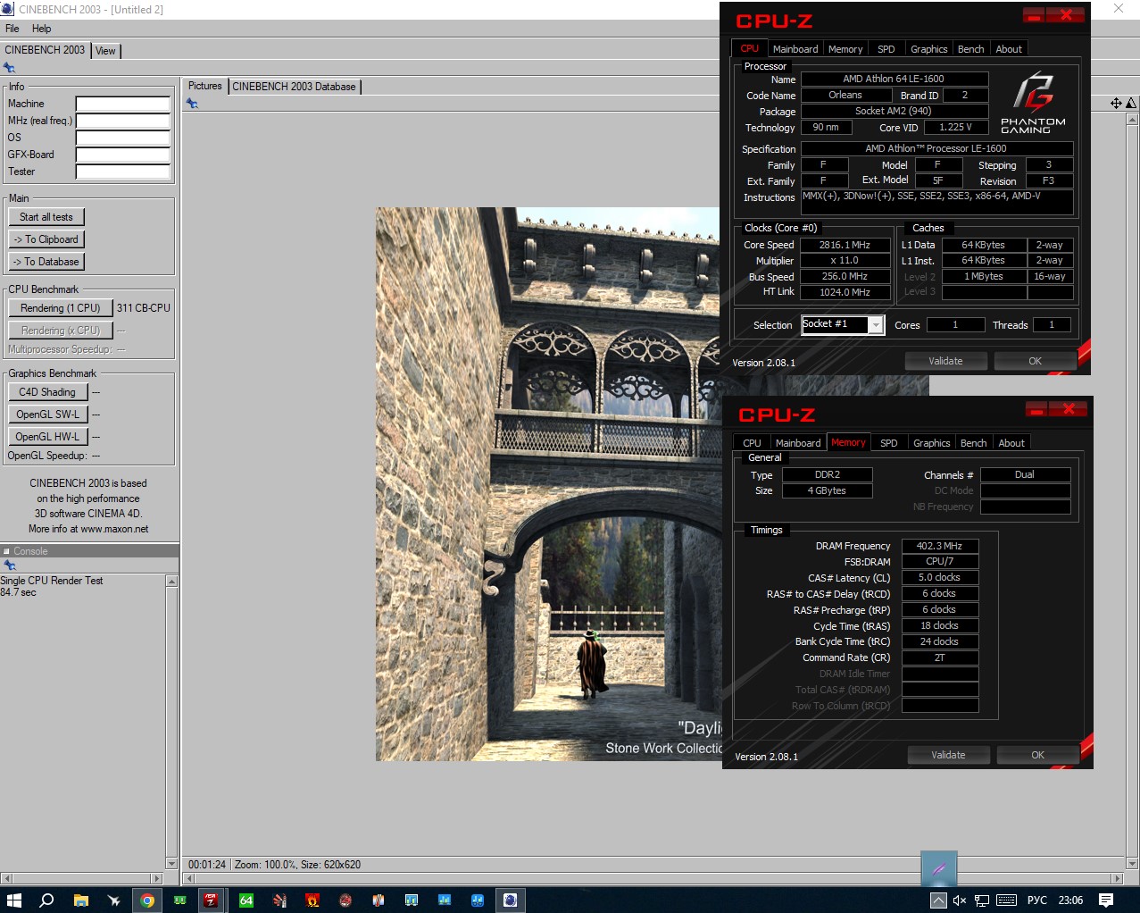Run the OpenGL SW-L test
The height and width of the screenshot is (913, 1140).
pyautogui.click(x=48, y=415)
